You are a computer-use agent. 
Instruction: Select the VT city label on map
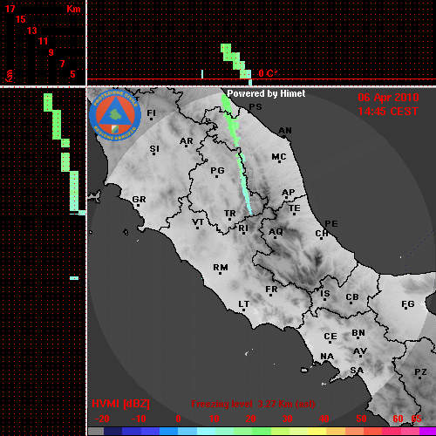tap(198, 222)
